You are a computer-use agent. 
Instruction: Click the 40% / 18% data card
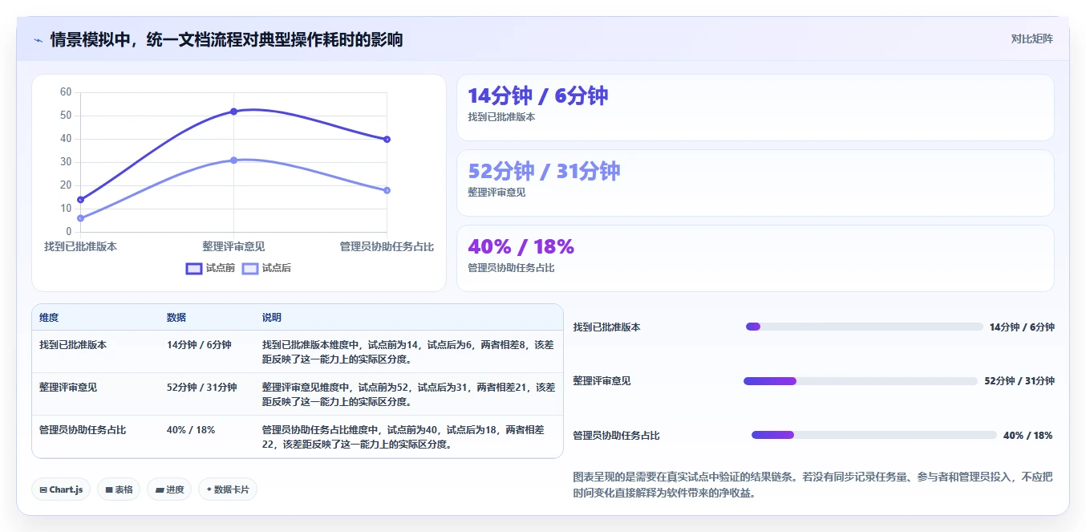click(x=755, y=258)
